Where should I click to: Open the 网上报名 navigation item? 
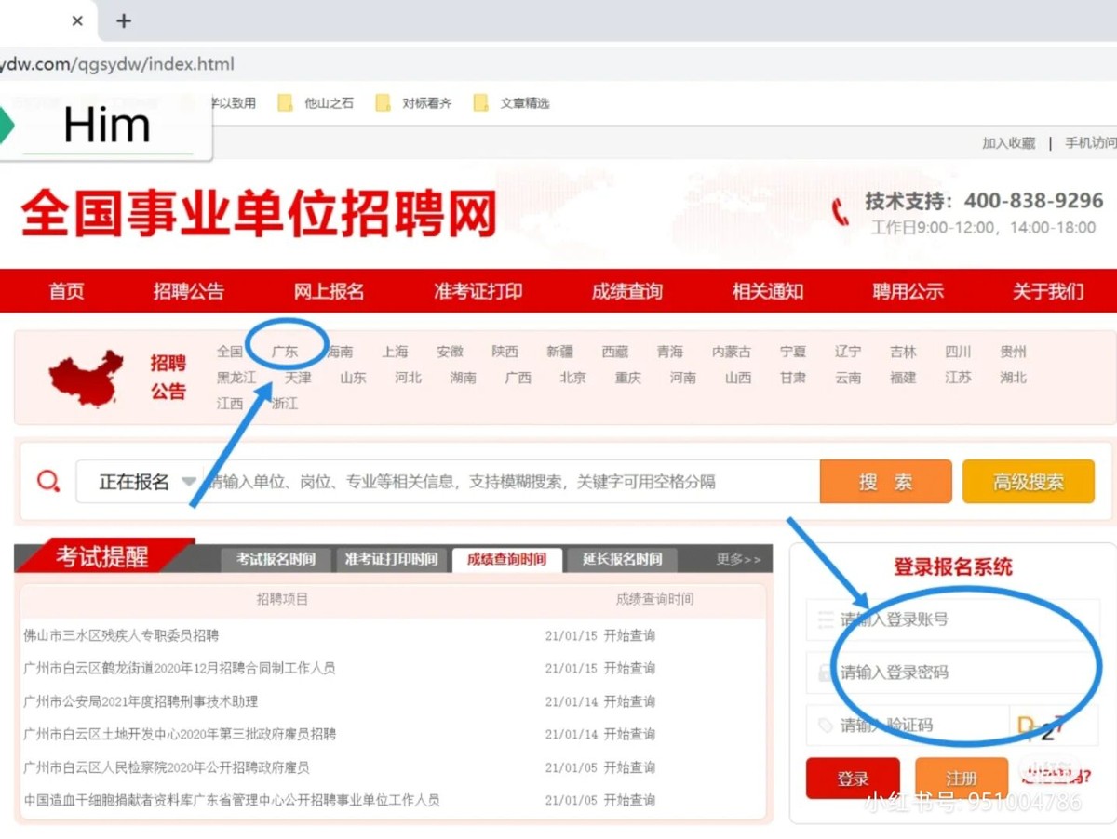click(x=329, y=291)
